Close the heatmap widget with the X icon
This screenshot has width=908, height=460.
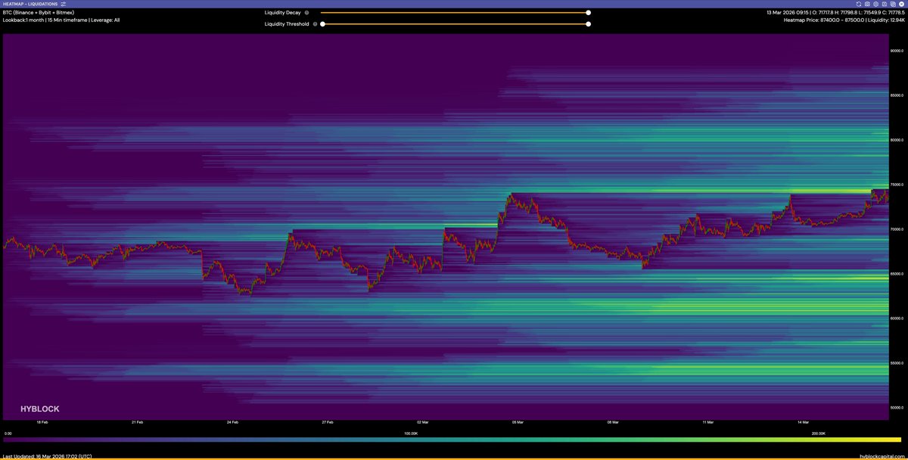pos(901,4)
